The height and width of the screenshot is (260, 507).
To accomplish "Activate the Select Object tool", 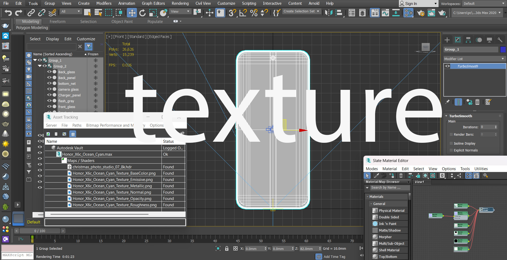I will [x=87, y=12].
